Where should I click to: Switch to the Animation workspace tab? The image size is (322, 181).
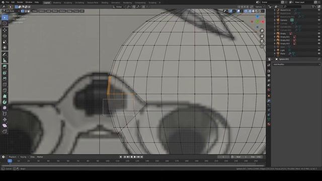pos(115,3)
